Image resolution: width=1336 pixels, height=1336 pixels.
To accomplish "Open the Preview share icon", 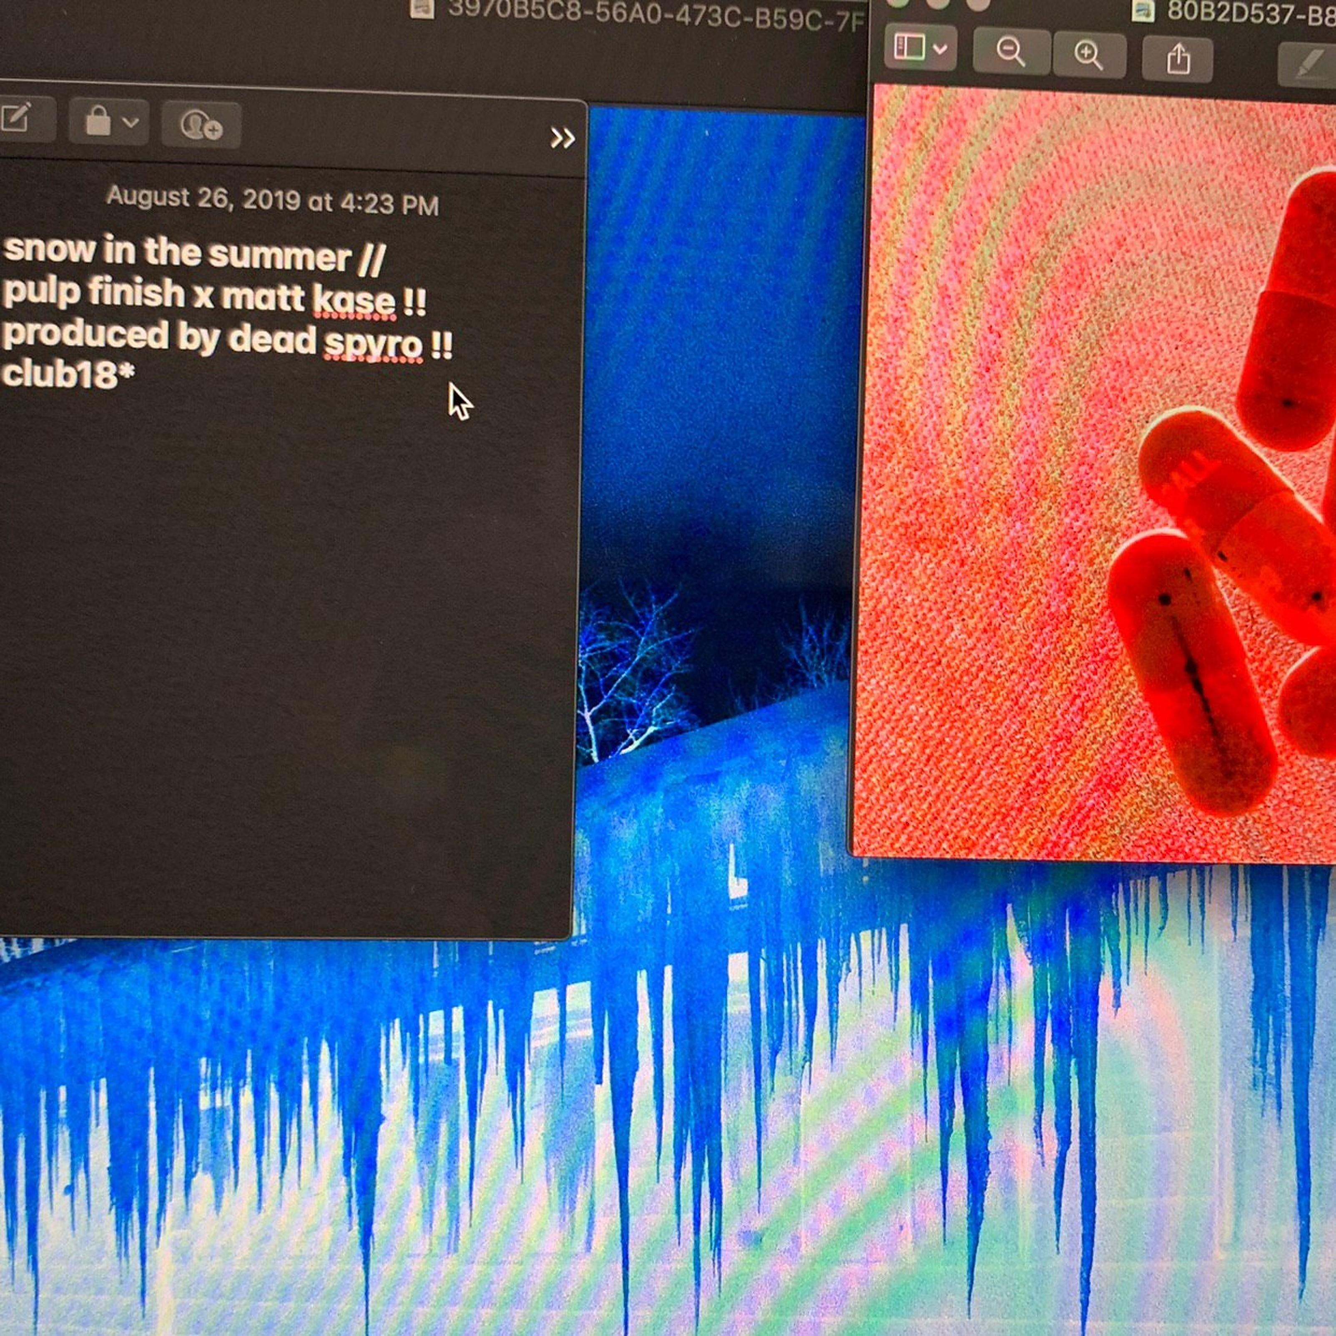I will (1178, 58).
